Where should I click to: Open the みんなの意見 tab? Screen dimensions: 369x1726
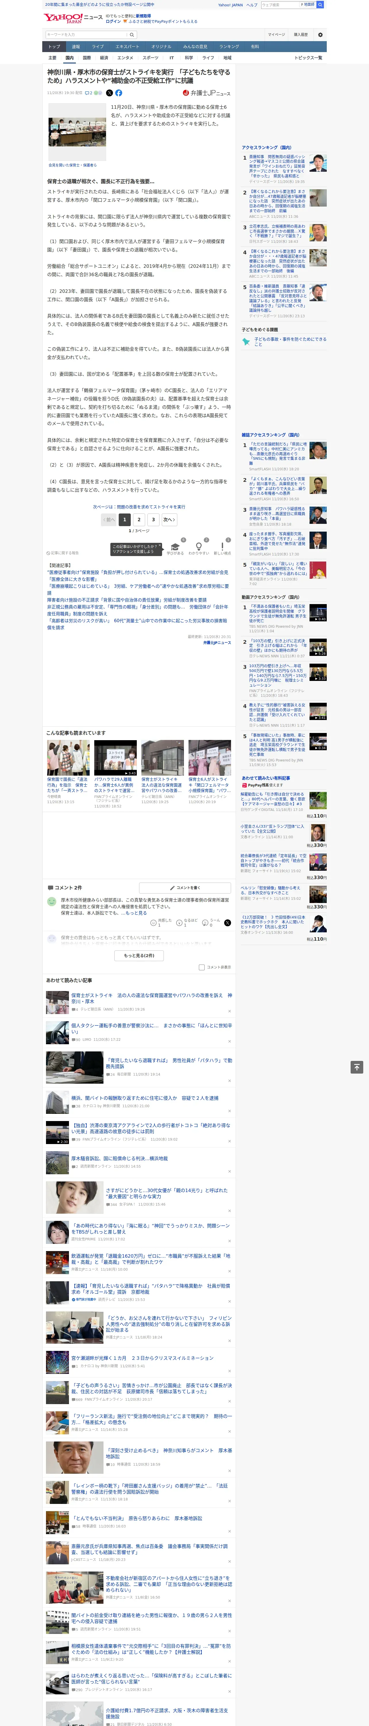click(195, 47)
